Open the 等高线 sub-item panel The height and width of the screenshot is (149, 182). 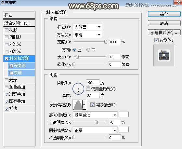19,65
